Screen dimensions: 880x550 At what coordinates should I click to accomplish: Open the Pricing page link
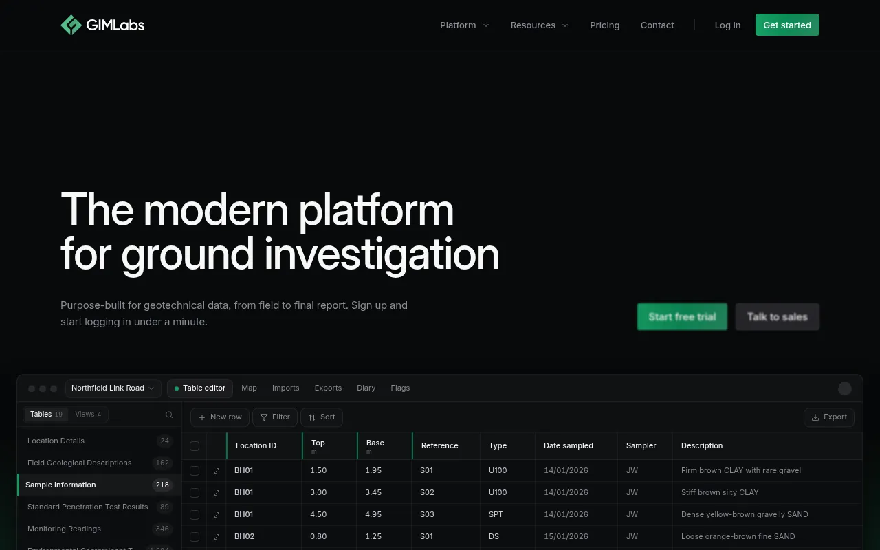tap(605, 25)
